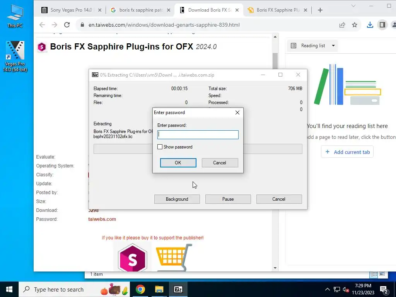Click the address bar URL
The image size is (396, 297).
tap(164, 25)
